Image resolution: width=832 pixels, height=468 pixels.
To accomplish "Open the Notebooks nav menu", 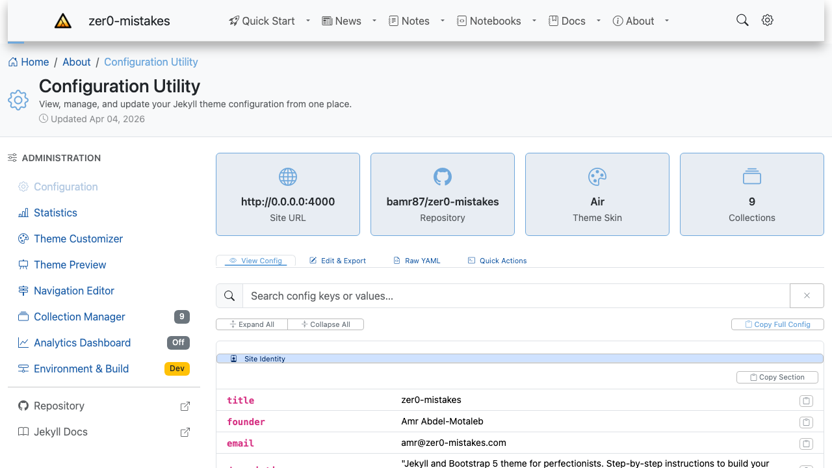I will [489, 21].
